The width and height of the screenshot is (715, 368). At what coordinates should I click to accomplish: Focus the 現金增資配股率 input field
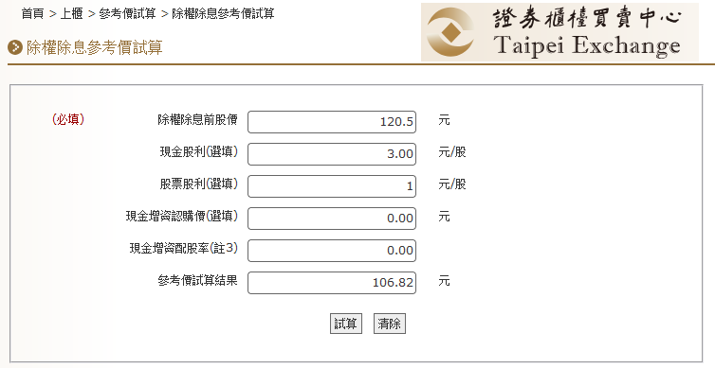pos(332,251)
